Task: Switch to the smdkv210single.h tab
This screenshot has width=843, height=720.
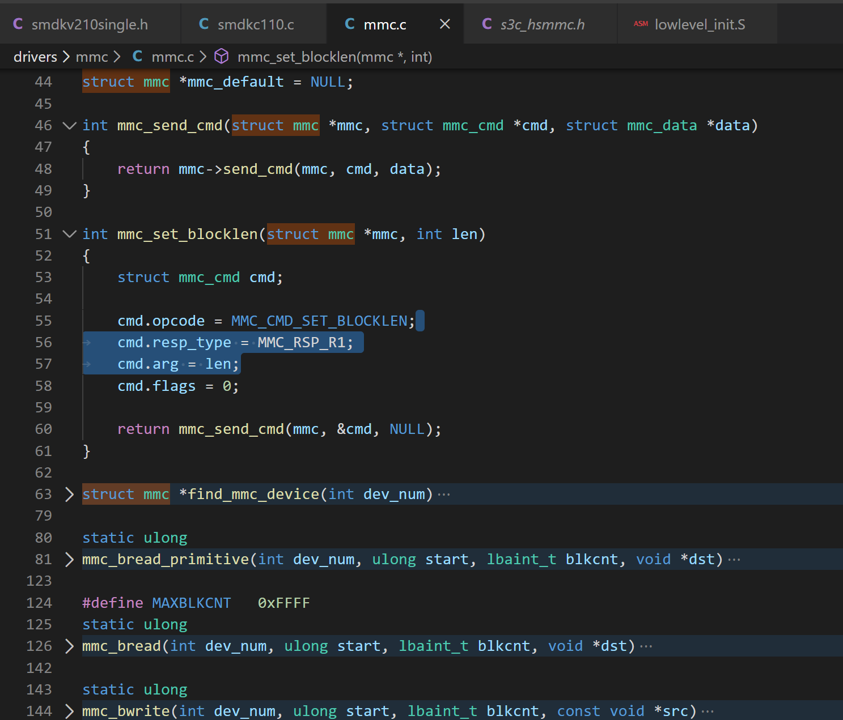Action: coord(89,24)
